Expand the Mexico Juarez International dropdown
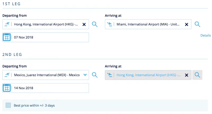This screenshot has width=212, height=114. (x=85, y=75)
